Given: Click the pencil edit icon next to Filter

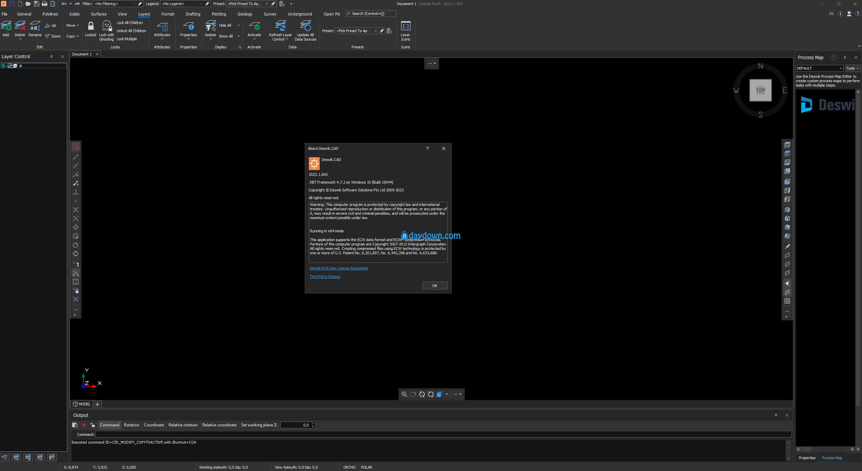Looking at the screenshot, I should (140, 4).
